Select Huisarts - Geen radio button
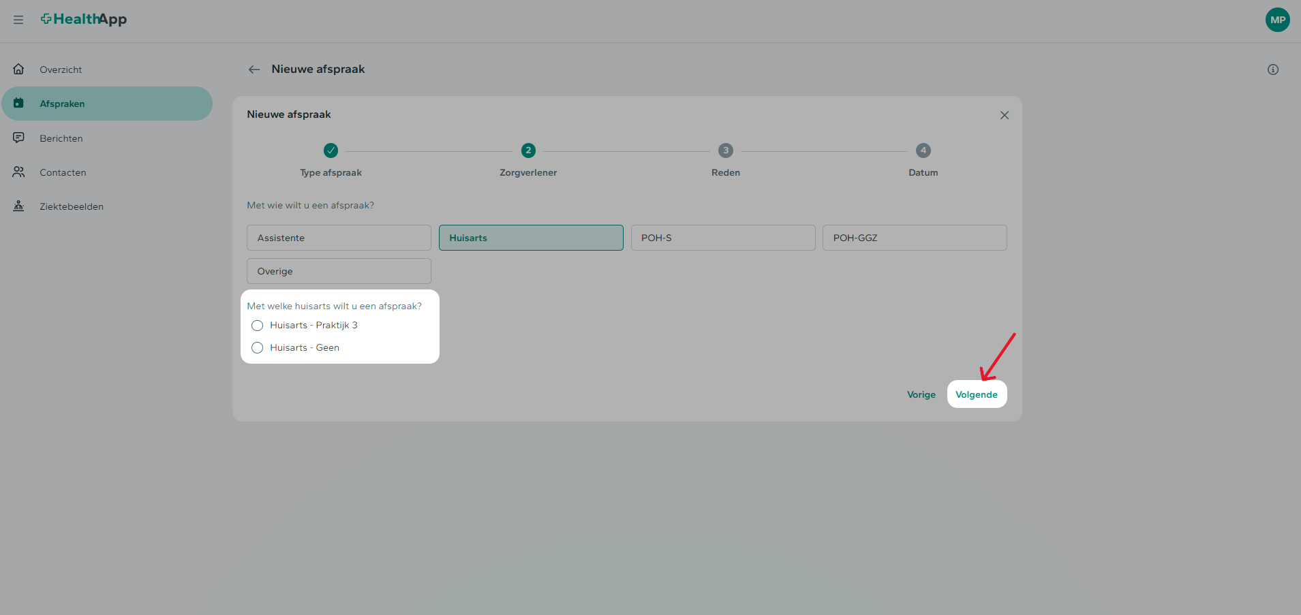1301x615 pixels. pyautogui.click(x=257, y=348)
